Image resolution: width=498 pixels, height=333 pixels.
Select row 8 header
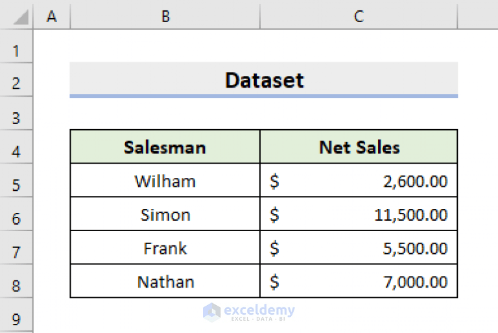pos(16,282)
